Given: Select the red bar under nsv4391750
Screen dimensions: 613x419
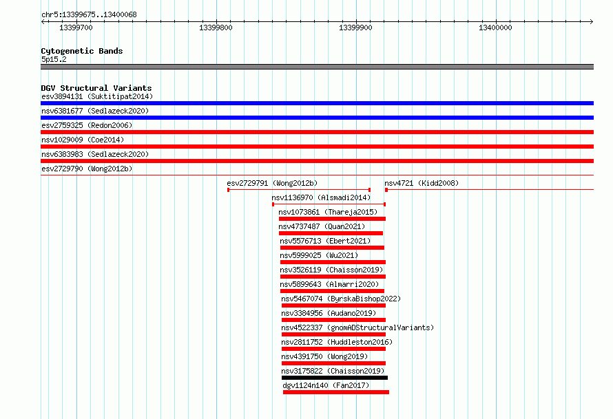Looking at the screenshot, I should (x=333, y=363).
